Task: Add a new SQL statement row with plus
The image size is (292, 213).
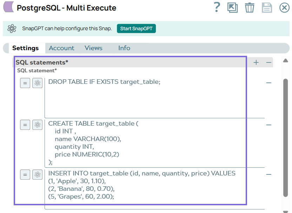Action: [256, 62]
